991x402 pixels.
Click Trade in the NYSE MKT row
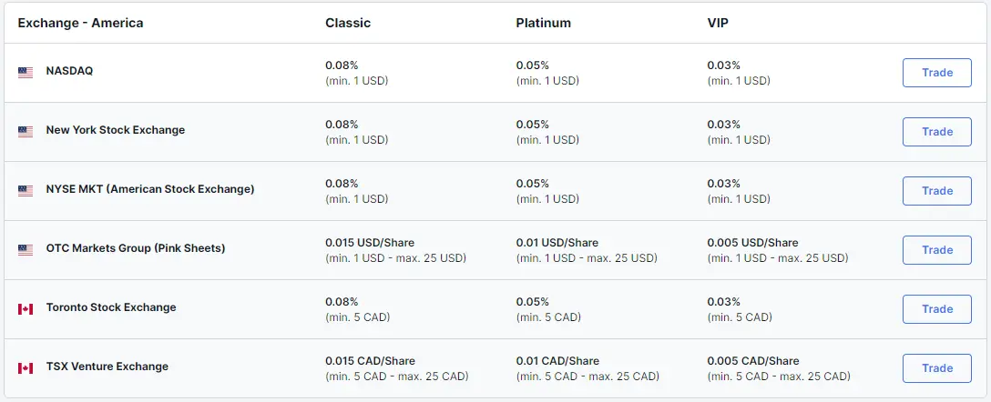coord(936,191)
